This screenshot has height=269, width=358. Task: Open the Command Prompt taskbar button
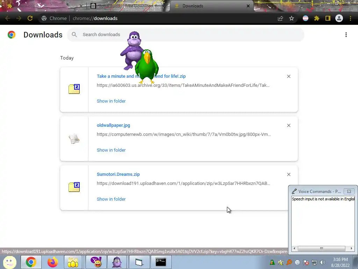coord(160,262)
